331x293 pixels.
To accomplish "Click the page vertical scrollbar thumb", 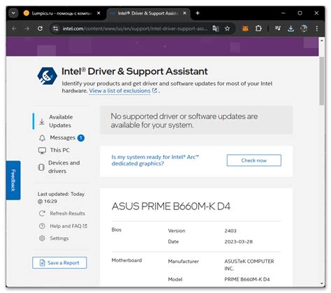I will [322, 81].
